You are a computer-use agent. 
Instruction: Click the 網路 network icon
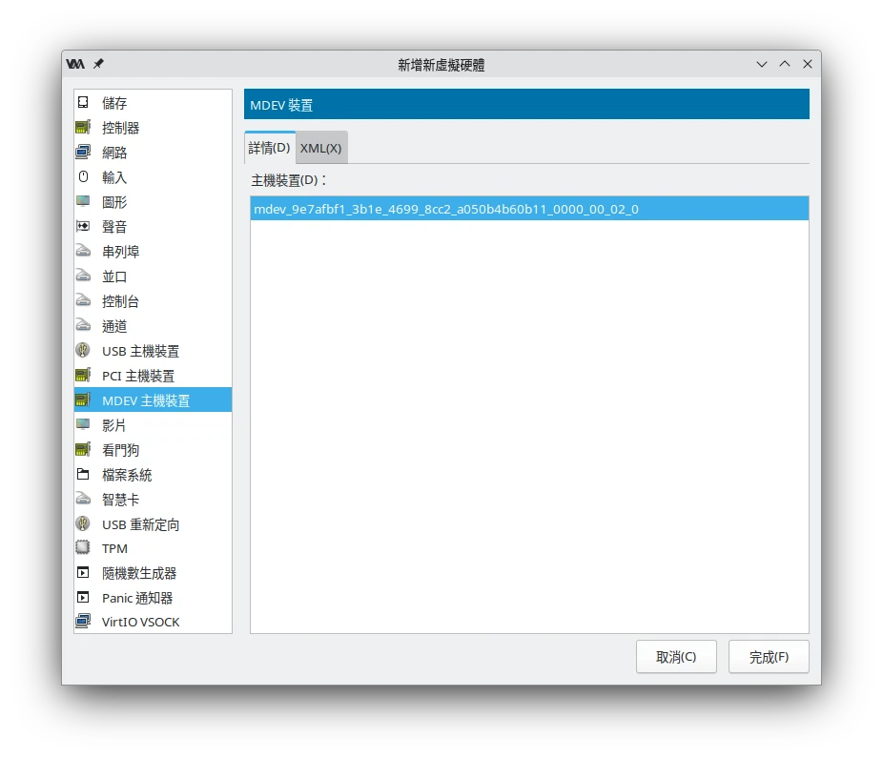click(x=83, y=152)
